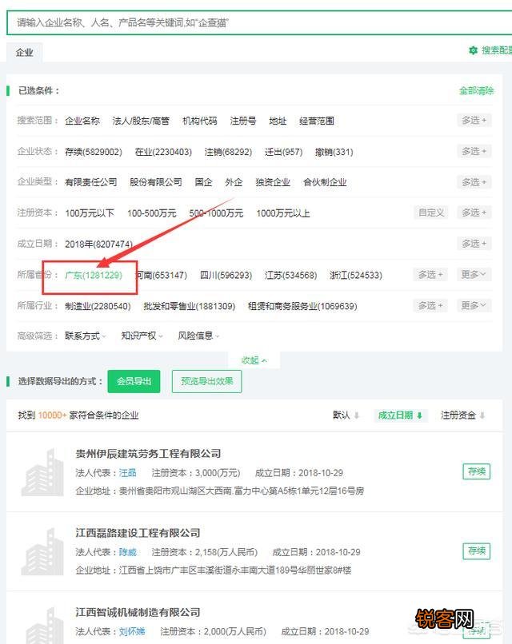
Task: Open the 风险信息 advanced filter dropdown
Action: (x=198, y=336)
